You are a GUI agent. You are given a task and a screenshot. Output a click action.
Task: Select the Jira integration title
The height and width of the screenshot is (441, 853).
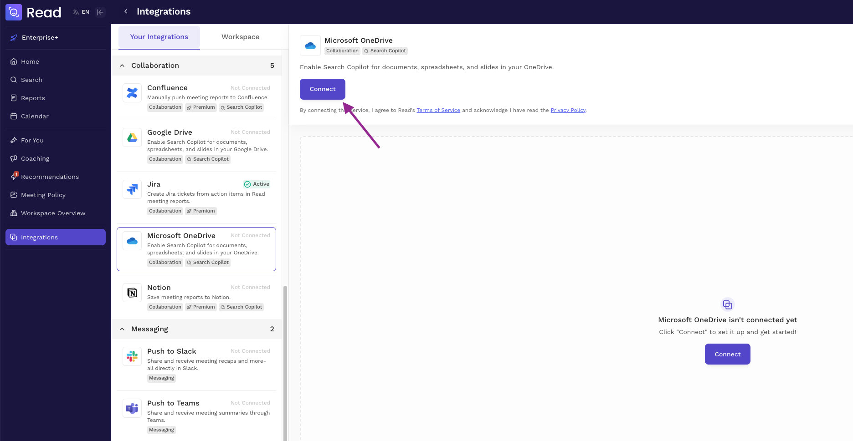[x=154, y=184]
